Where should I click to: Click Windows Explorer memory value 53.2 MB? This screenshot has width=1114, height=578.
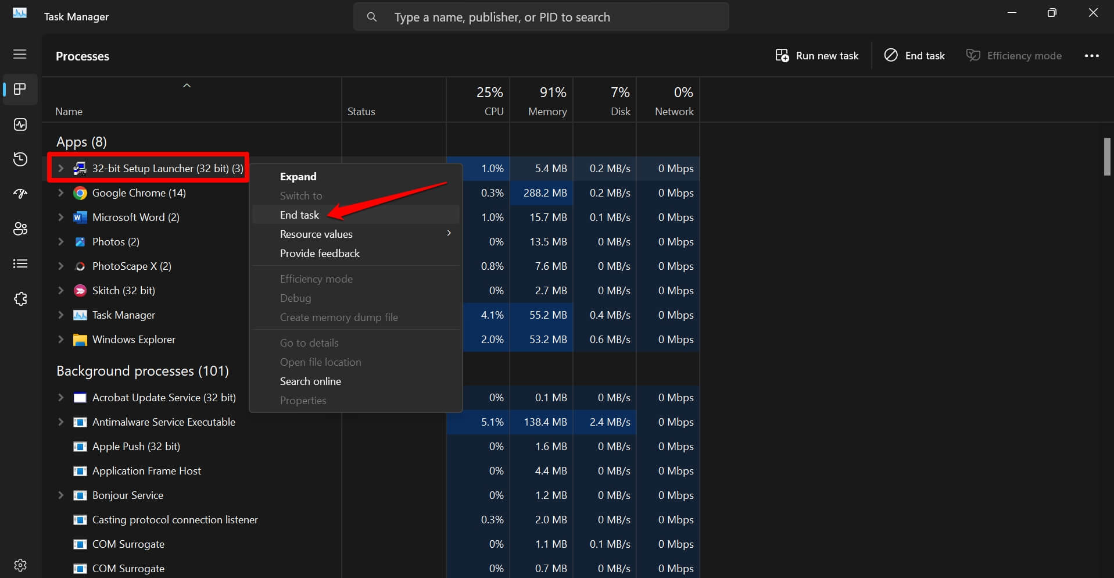pos(548,340)
